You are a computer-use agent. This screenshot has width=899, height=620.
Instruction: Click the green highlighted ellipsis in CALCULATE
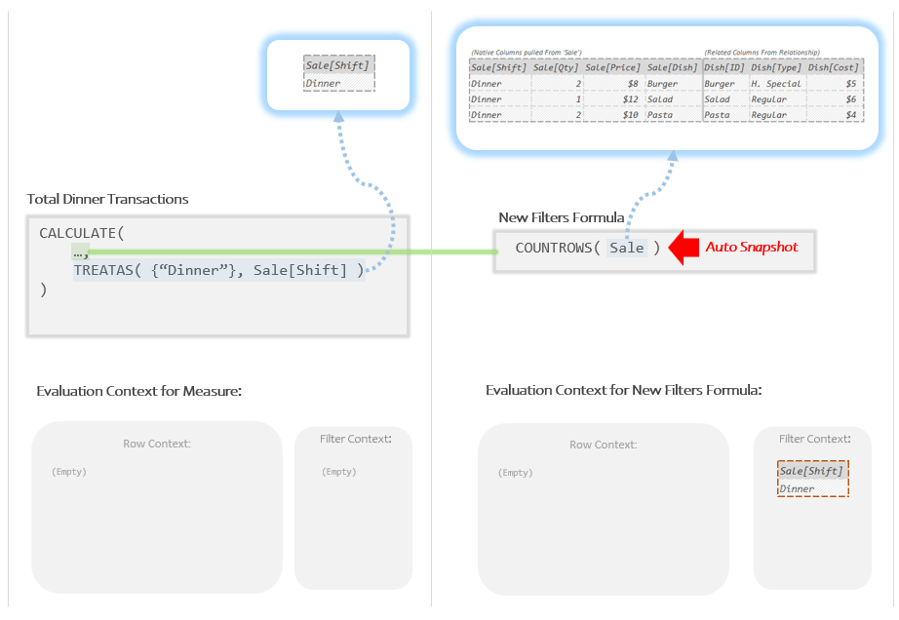coord(80,252)
